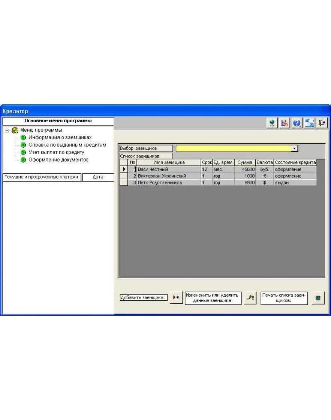This screenshot has width=331, height=420.
Task: Click the Имя заемщика column header
Action: [169, 163]
